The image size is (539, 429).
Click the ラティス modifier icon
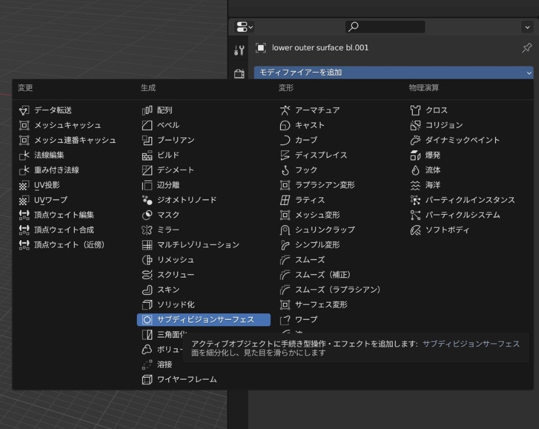click(285, 200)
